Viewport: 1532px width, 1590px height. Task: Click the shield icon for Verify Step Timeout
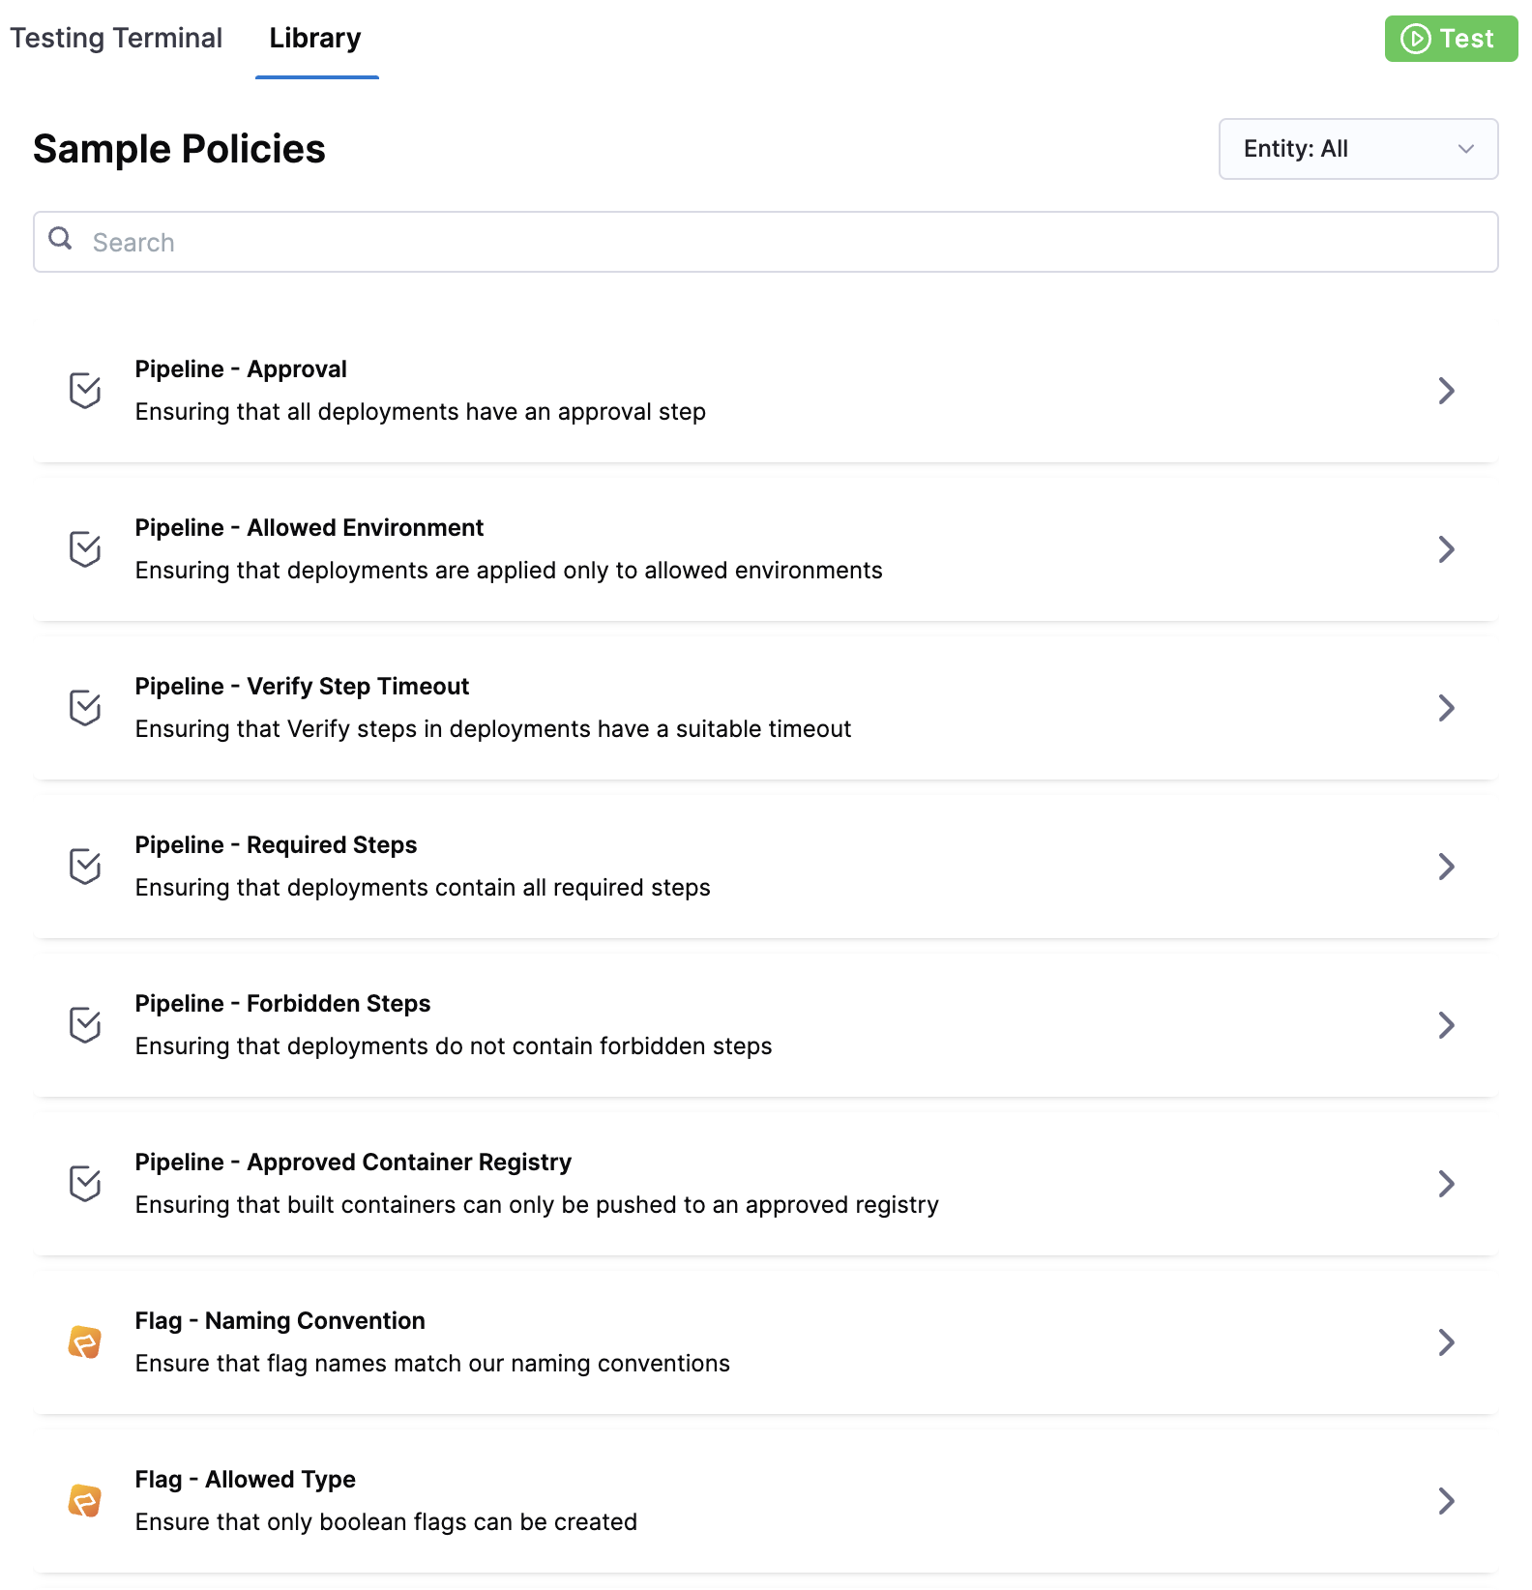click(85, 708)
